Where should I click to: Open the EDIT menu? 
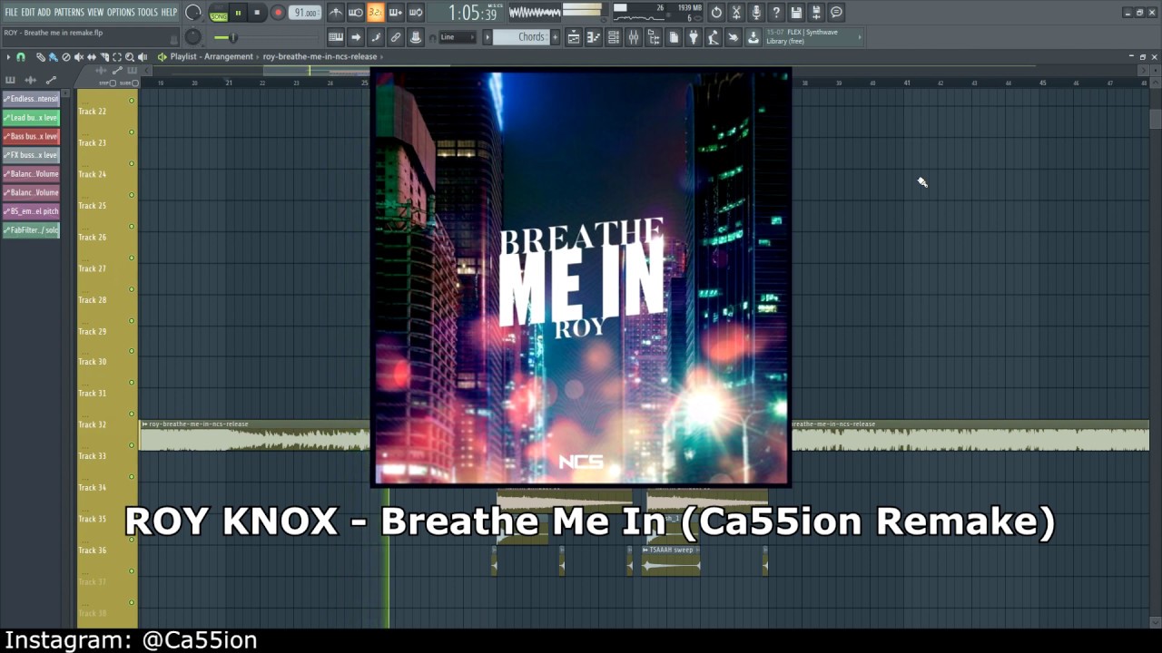(28, 12)
